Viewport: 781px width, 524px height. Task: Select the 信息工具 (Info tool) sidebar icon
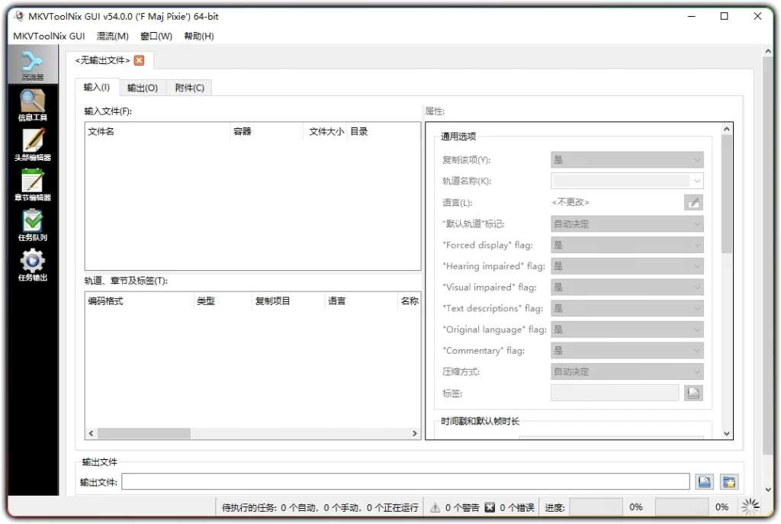coord(32,104)
